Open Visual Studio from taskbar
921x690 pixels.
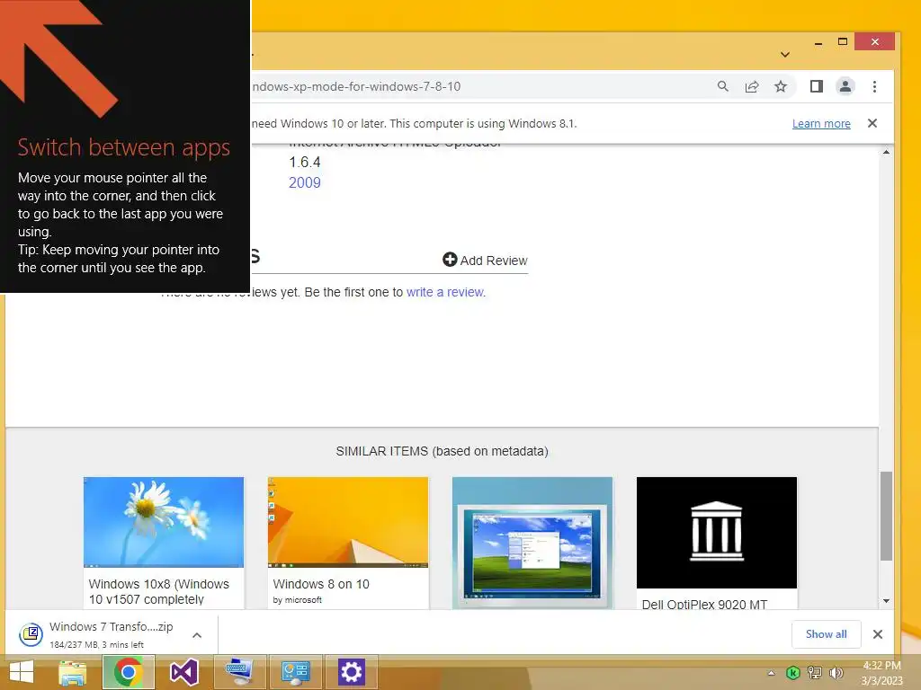click(x=183, y=672)
